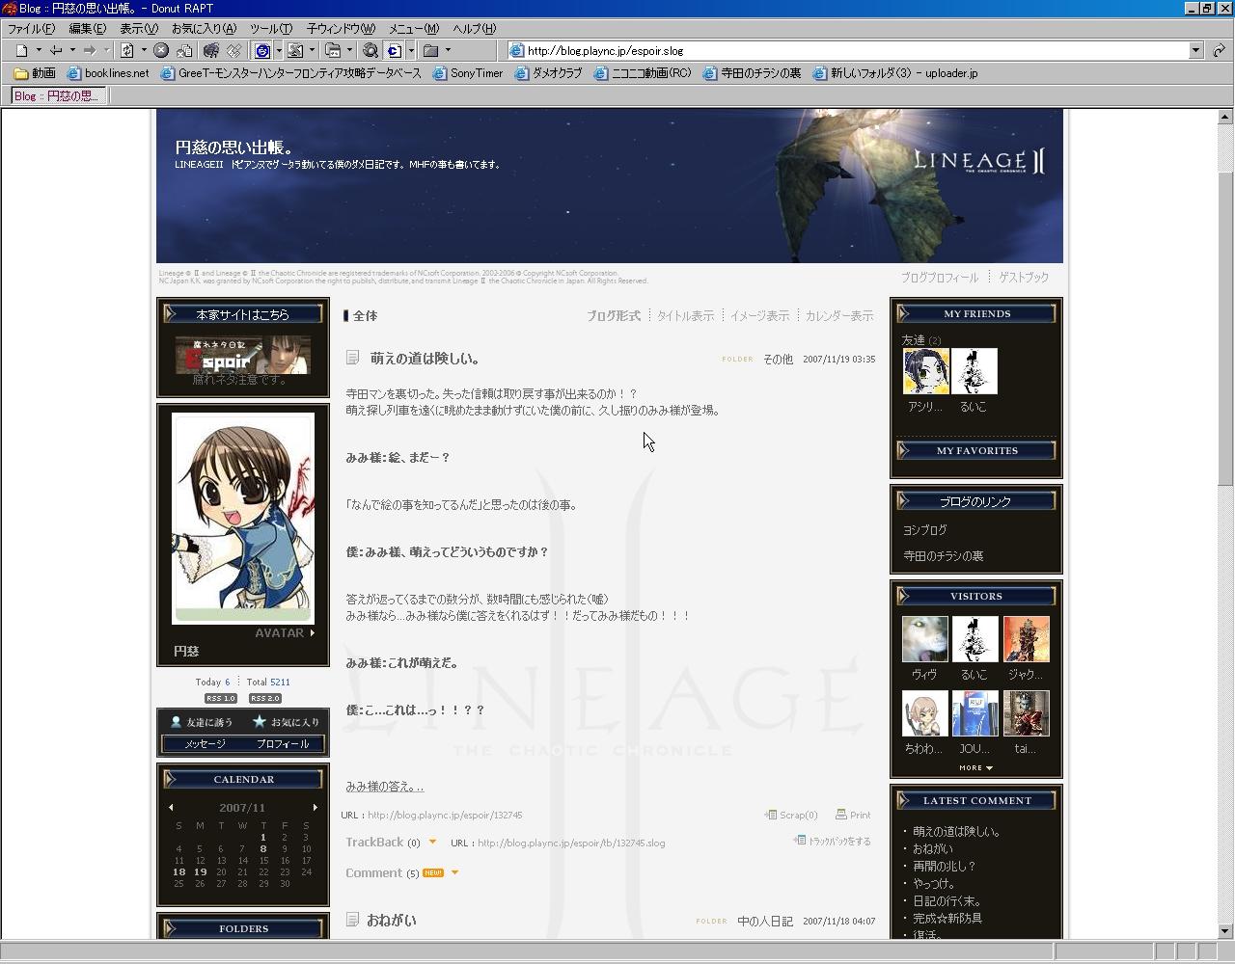Click the Print icon link under the post
Image resolution: width=1235 pixels, height=964 pixels.
click(x=853, y=815)
